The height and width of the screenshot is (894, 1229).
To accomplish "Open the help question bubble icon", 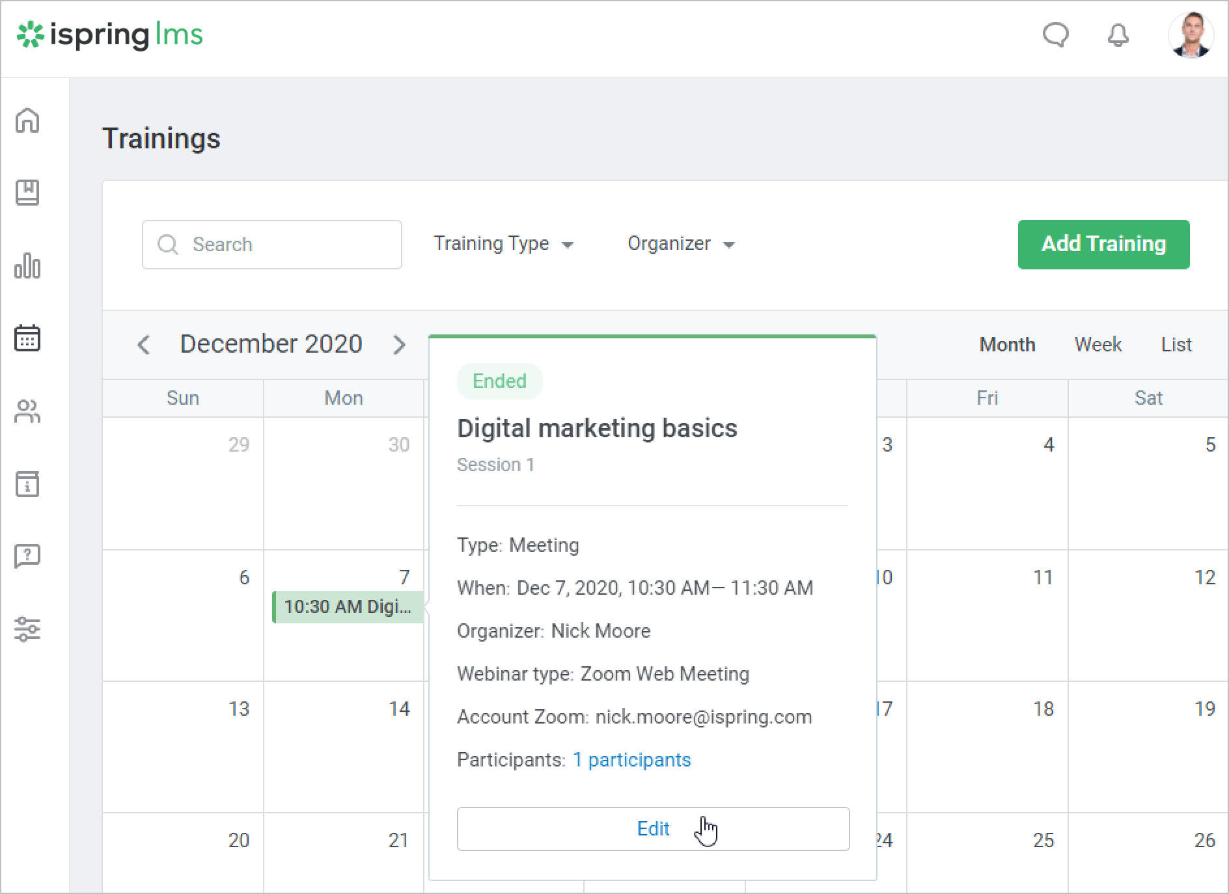I will click(27, 556).
